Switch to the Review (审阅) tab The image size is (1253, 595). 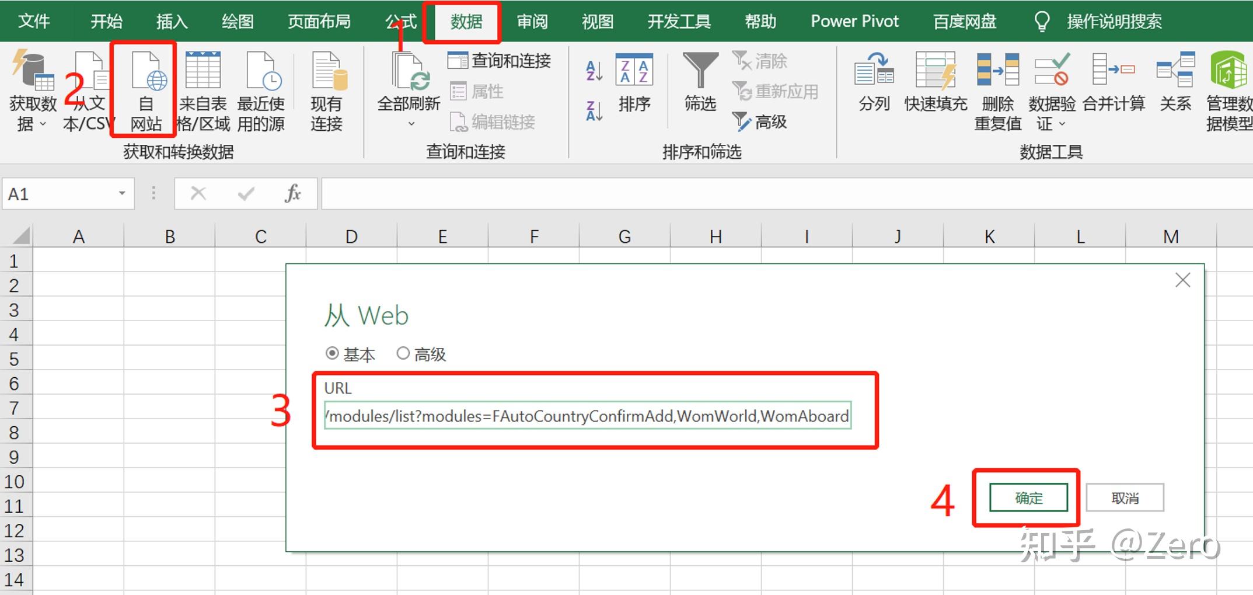pyautogui.click(x=532, y=22)
